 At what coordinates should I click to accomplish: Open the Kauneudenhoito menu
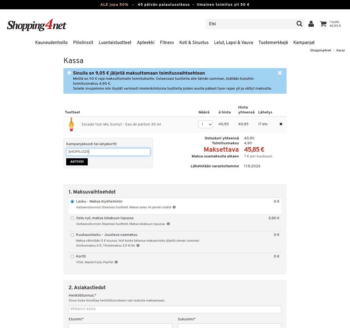coord(51,42)
